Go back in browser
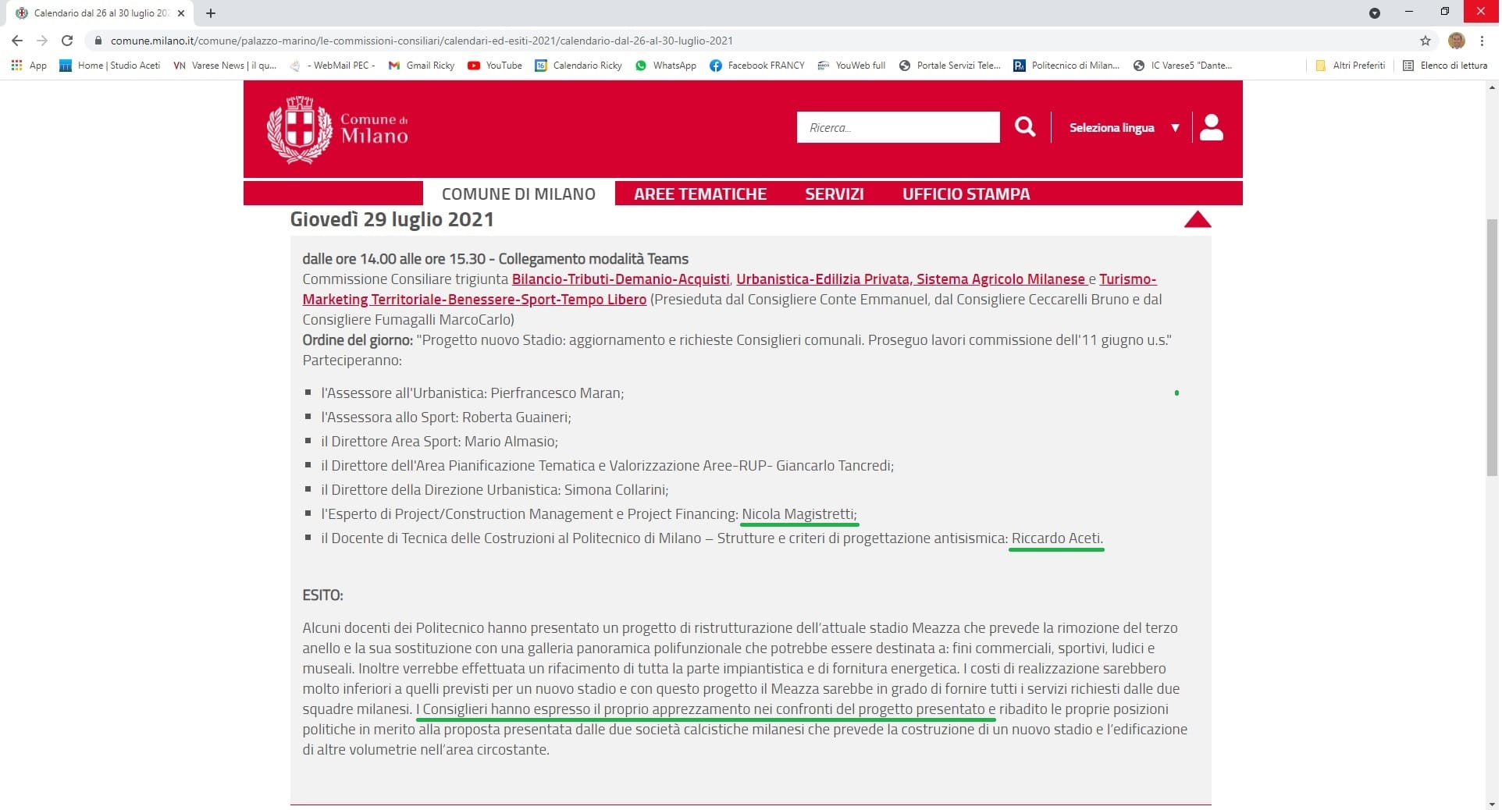Screen dimensions: 1502x810 point(17,41)
